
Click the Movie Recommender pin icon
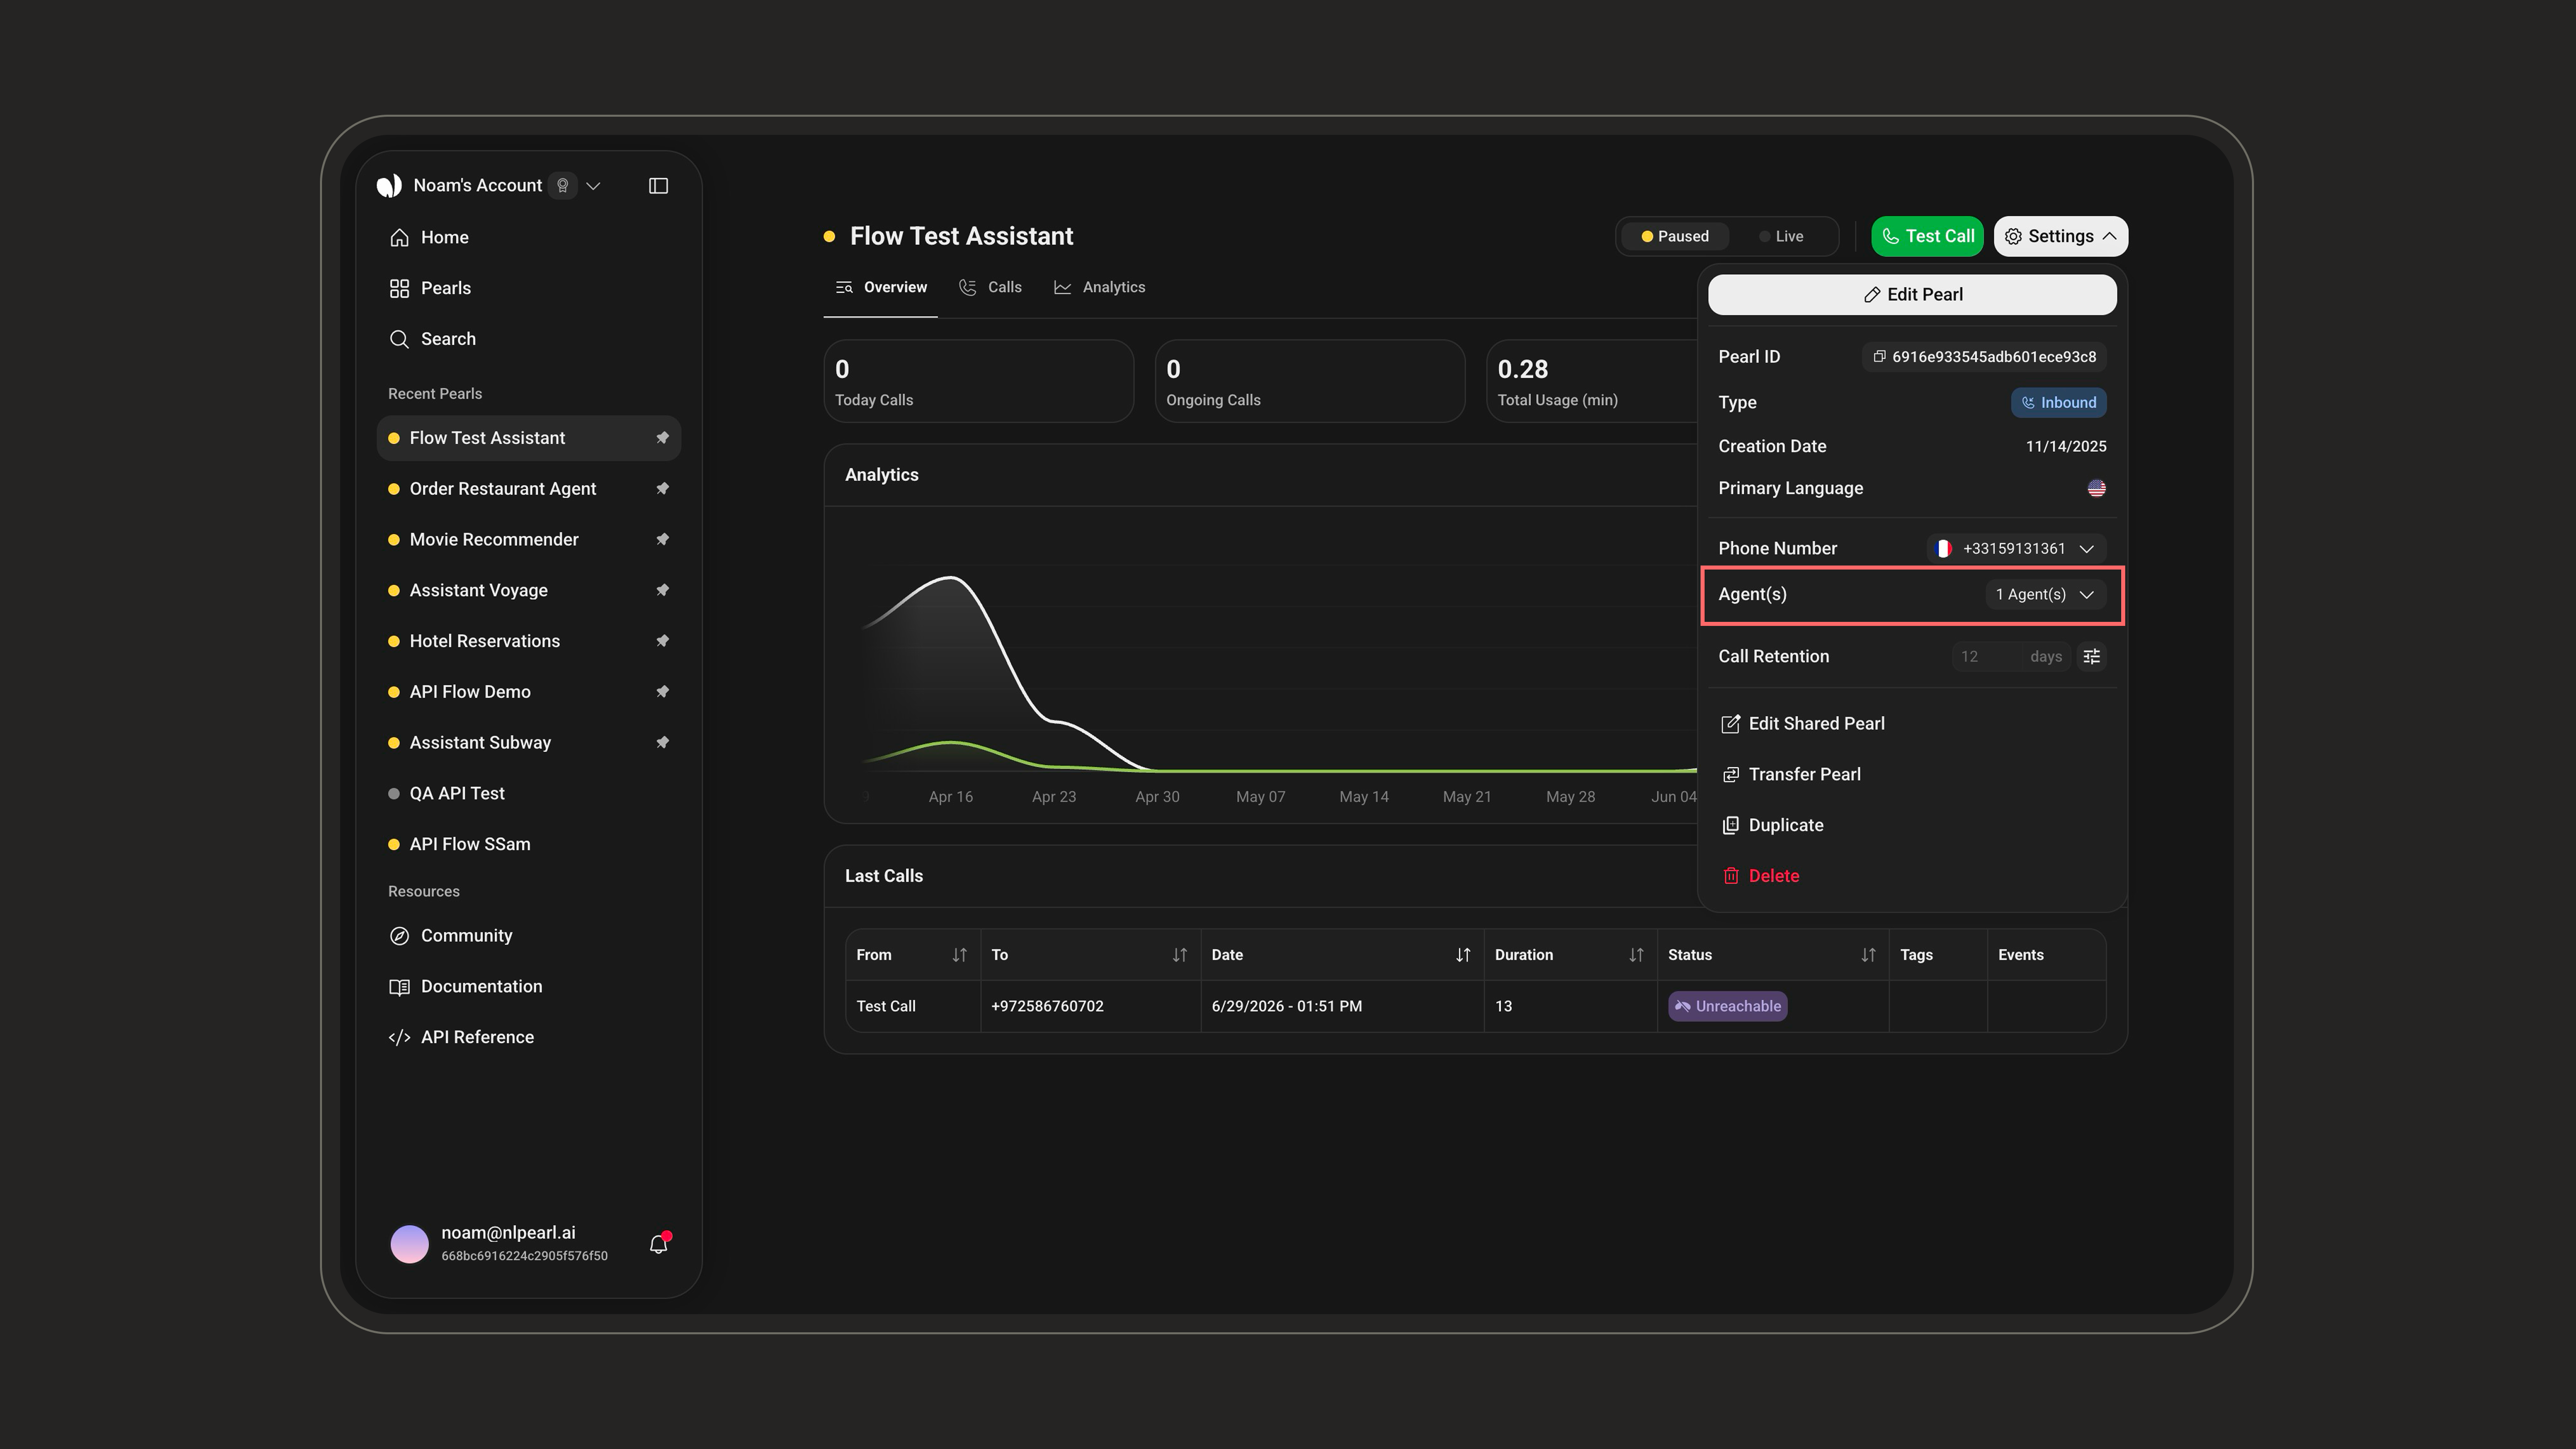662,540
